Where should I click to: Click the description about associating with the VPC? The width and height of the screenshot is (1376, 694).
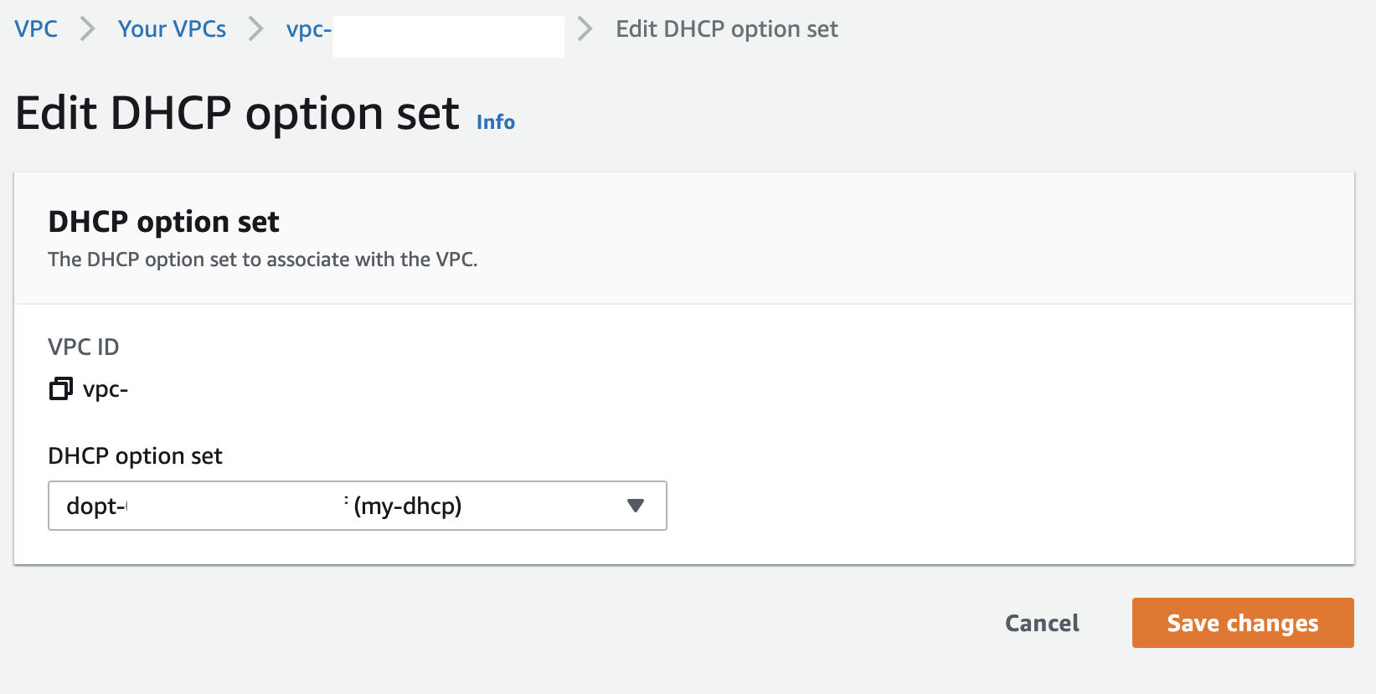(x=263, y=260)
